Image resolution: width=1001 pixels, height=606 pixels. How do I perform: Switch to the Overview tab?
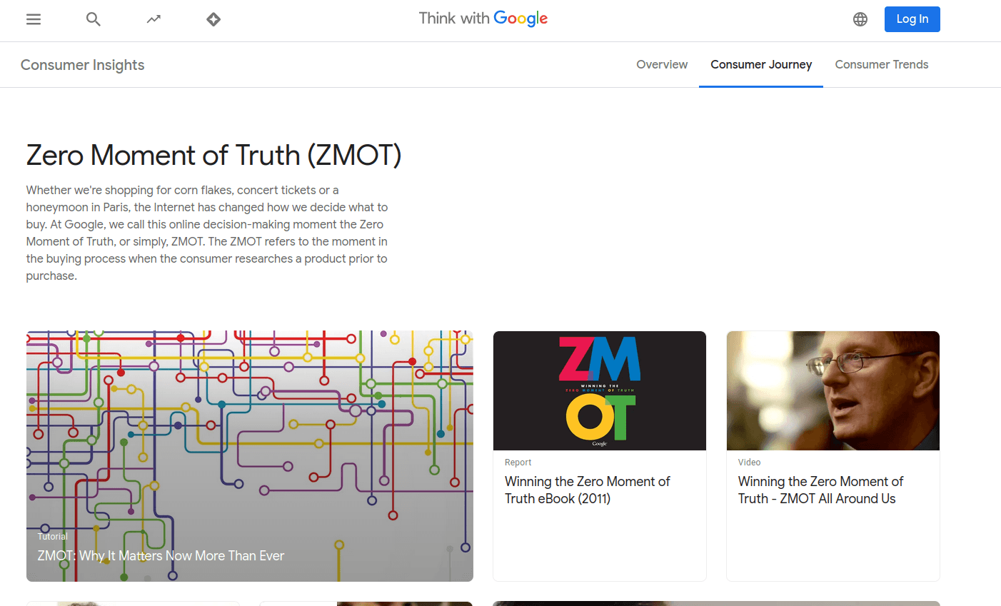tap(661, 64)
